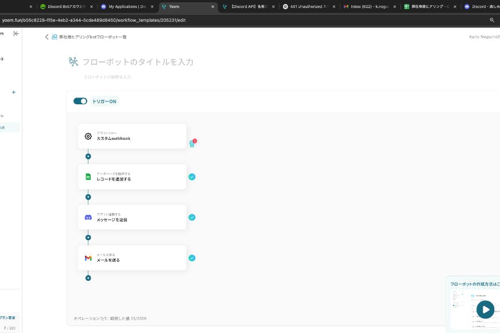Open the highlighted project item in the sidebar
This screenshot has width=500, height=333.
(8, 127)
